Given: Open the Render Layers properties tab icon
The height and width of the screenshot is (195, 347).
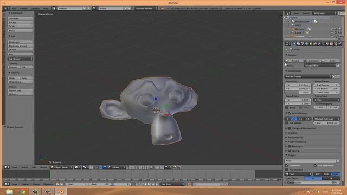Looking at the screenshot, I should coord(298,44).
